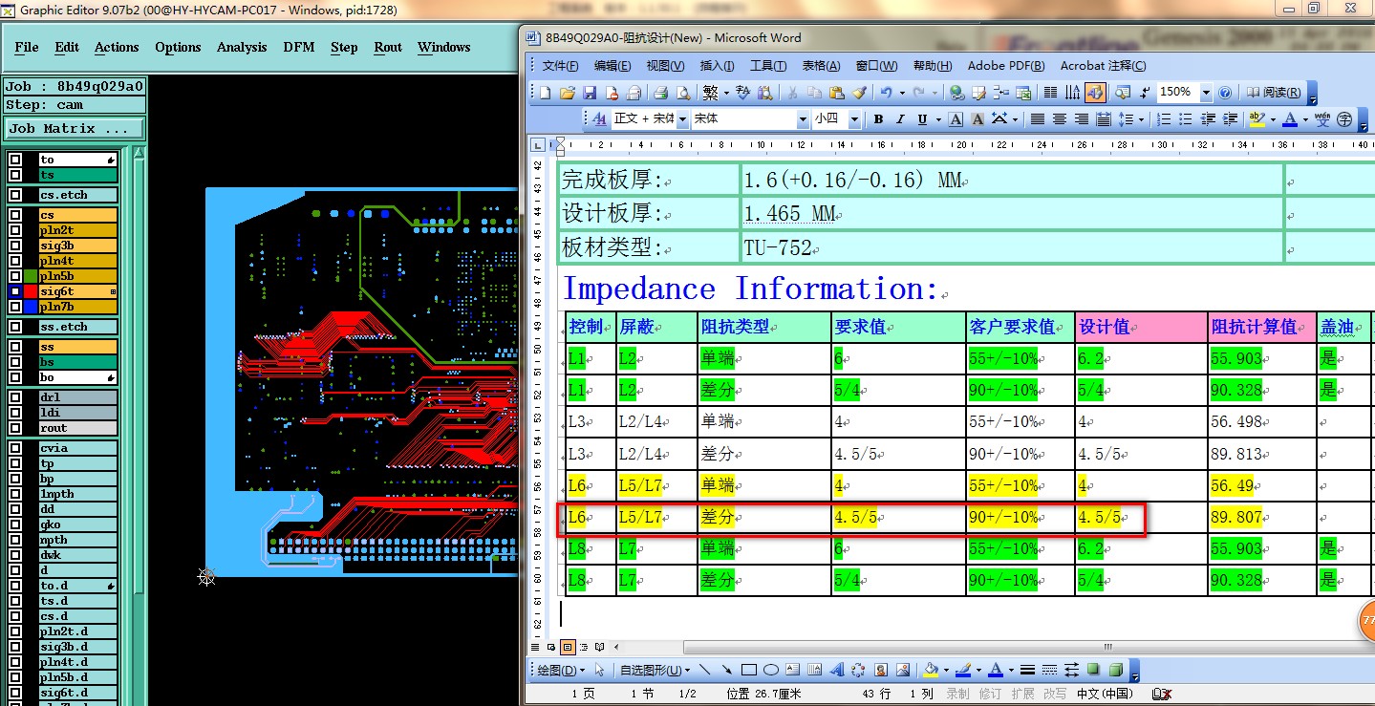Toggle the checkbox for layer pln7b
Viewport: 1375px width, 706px height.
click(15, 307)
